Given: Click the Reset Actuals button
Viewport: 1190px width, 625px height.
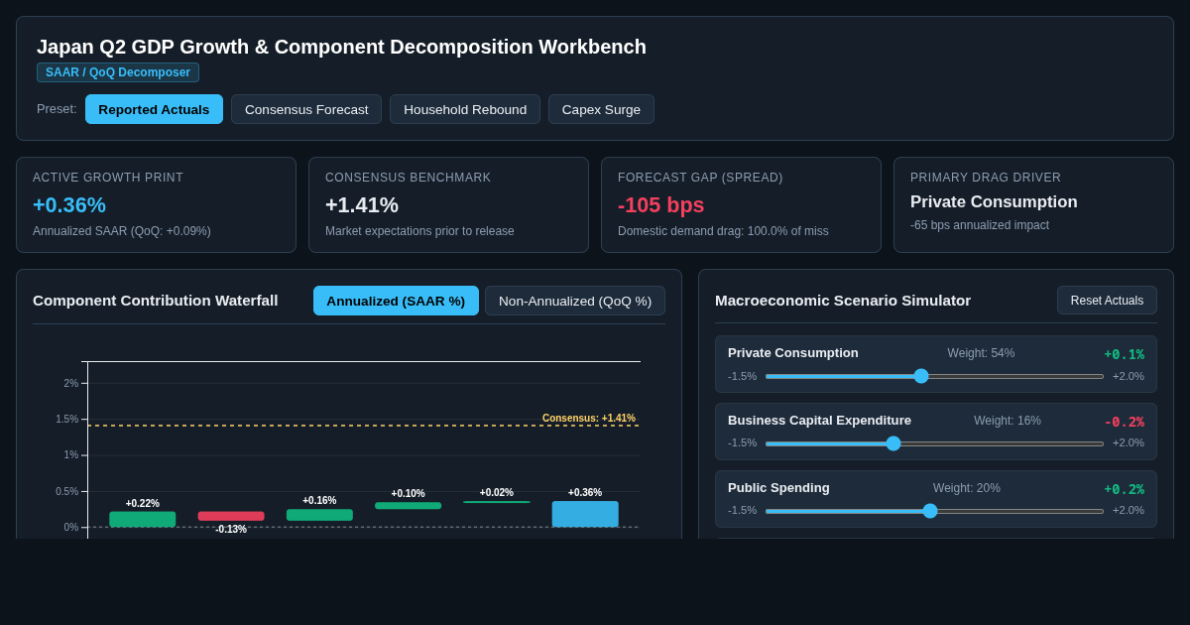Looking at the screenshot, I should (1107, 301).
